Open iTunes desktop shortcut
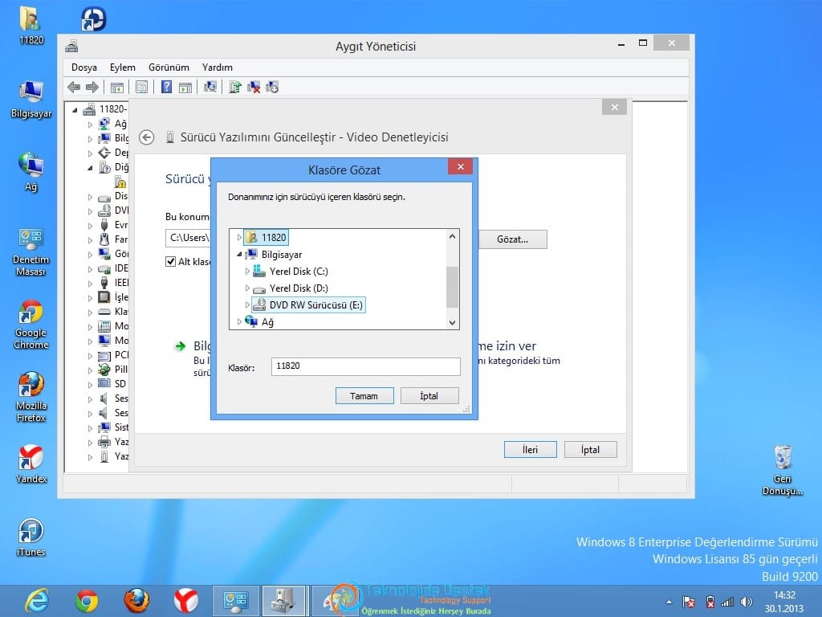The height and width of the screenshot is (617, 822). [x=31, y=537]
